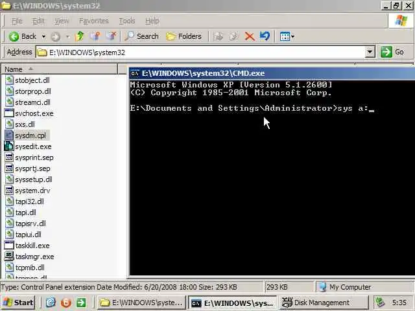
Task: Click the Disconnect Network Drive toolbar icon
Action: click(112, 36)
